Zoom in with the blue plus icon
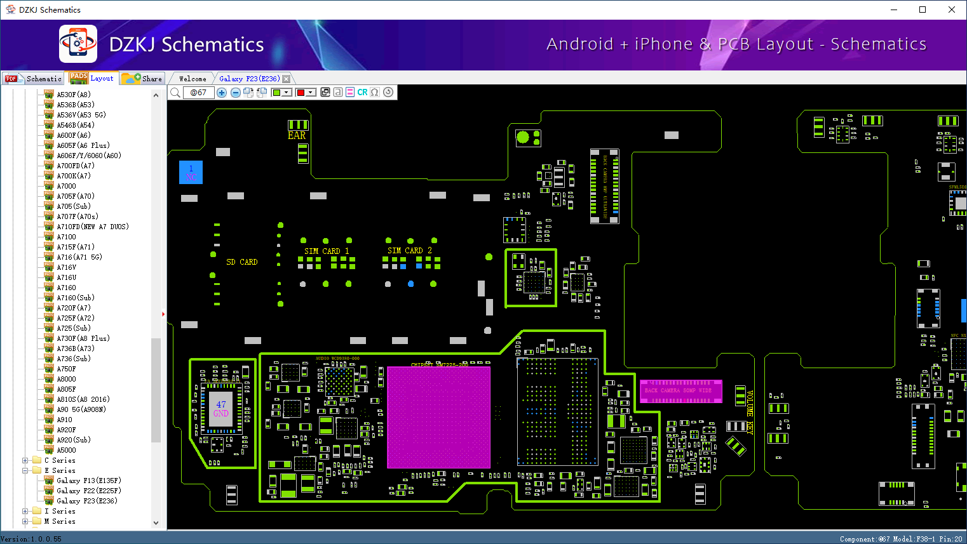Screen dimensions: 967x544 (x=222, y=93)
